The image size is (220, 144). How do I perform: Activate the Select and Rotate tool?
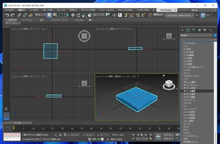(78, 15)
